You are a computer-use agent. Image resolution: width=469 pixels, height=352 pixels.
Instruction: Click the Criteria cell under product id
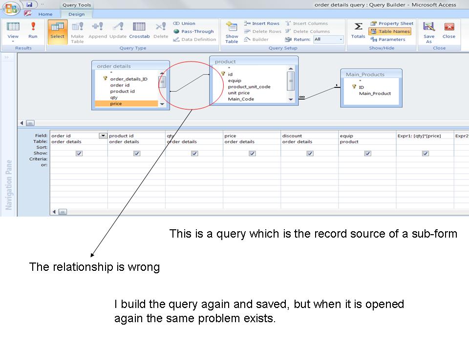coord(136,159)
